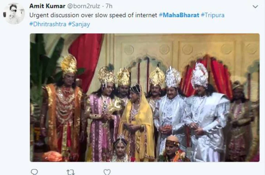Reply to Amit Kumar's tweet
The image size is (265, 175).
pyautogui.click(x=34, y=172)
